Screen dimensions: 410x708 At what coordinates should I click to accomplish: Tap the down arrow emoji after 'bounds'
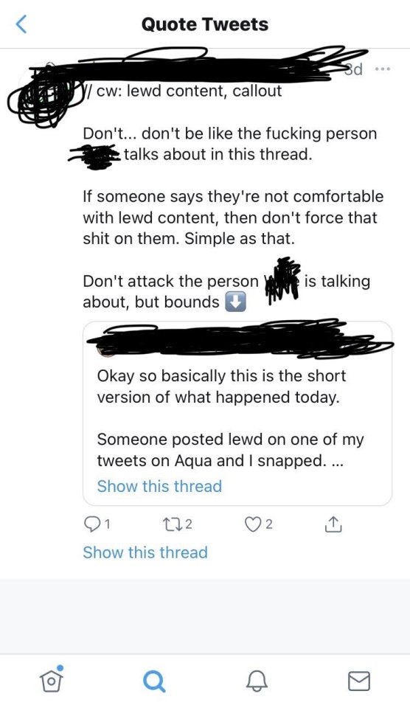coord(235,302)
